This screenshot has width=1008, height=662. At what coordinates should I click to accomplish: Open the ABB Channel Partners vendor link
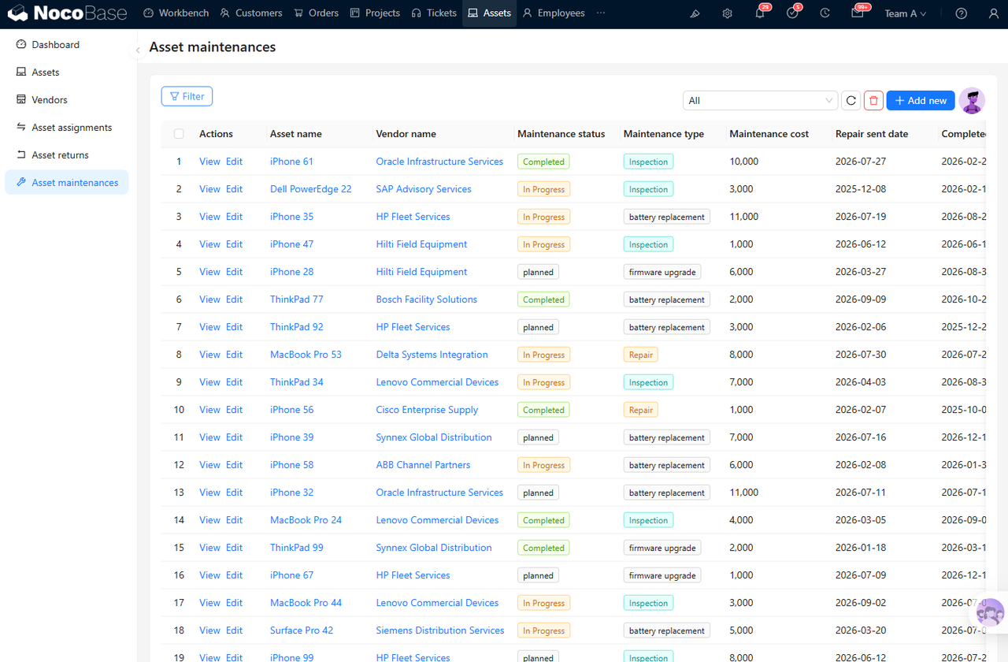pyautogui.click(x=423, y=465)
